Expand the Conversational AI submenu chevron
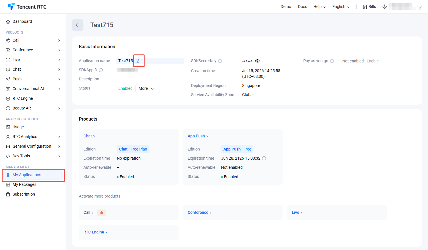This screenshot has height=250, width=428. click(59, 89)
